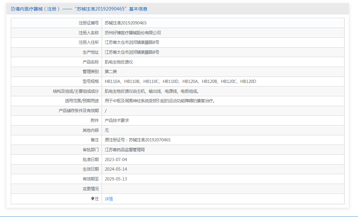Click the 有效期至 label cell

[x=57, y=179]
